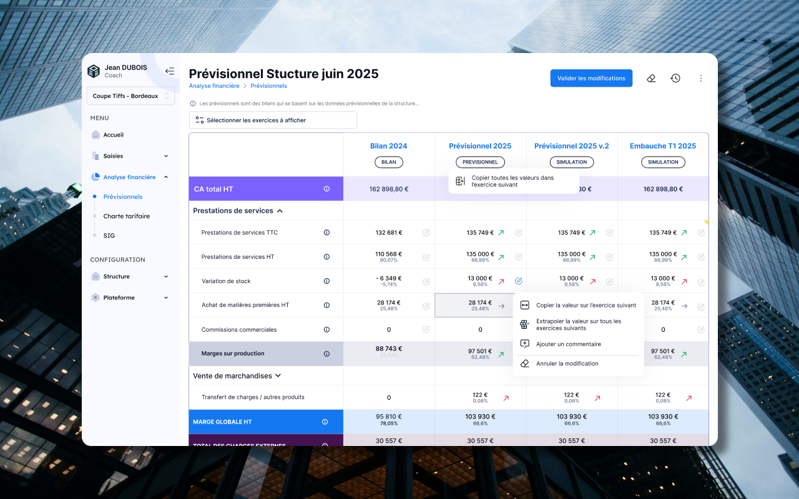The image size is (799, 499).
Task: Collapse the sidebar with the arrow icon
Action: [169, 71]
